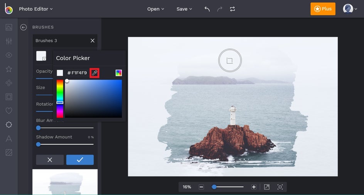The width and height of the screenshot is (364, 195).
Task: Activate the eyedropper tool in Color Picker
Action: (94, 73)
